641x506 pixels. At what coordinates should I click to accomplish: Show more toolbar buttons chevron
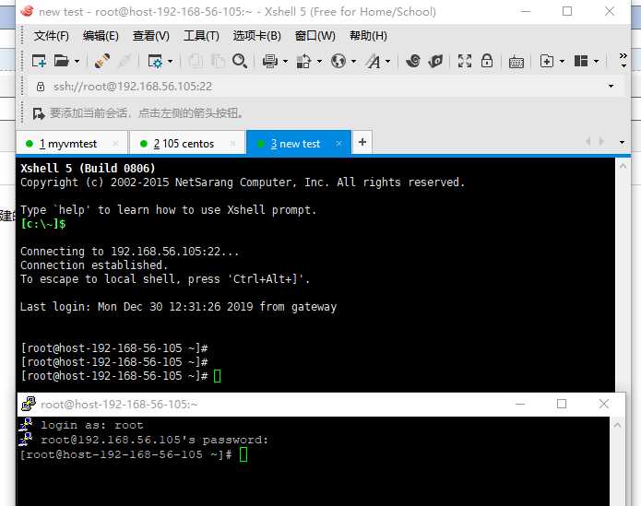[x=623, y=60]
